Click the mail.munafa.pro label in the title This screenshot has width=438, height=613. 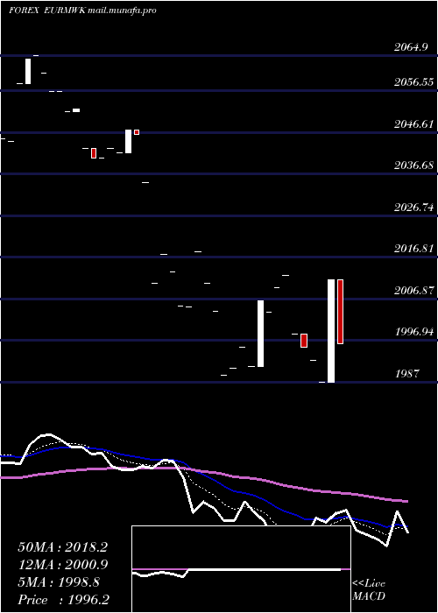122,11
